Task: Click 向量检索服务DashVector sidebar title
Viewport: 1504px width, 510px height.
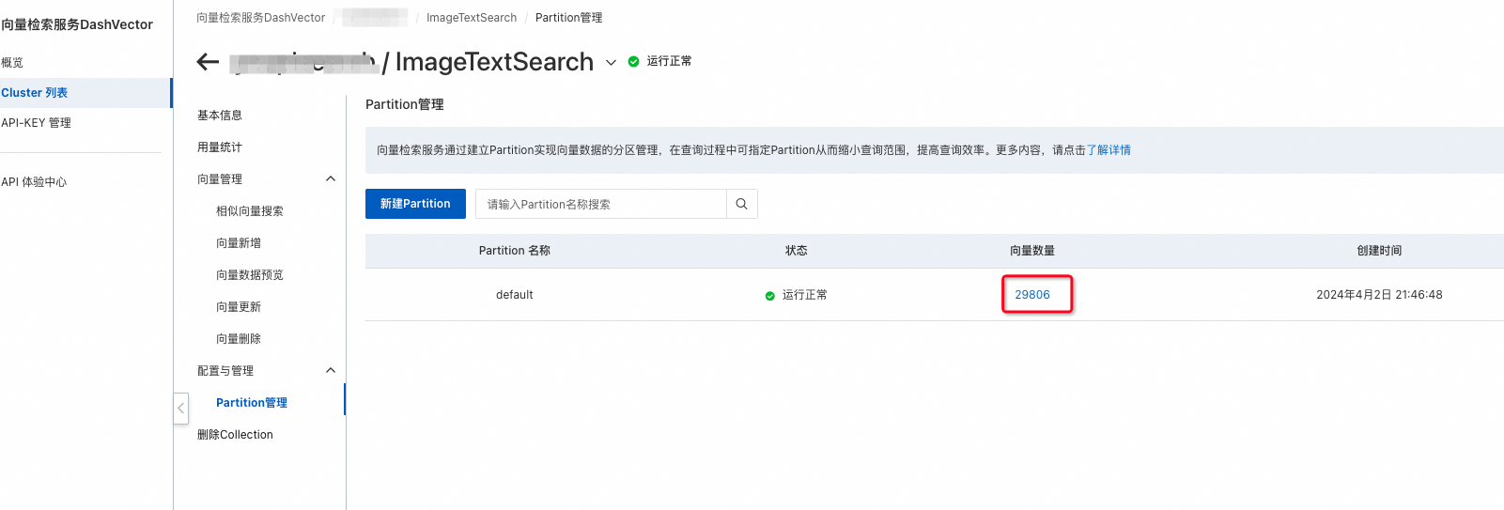Action: click(x=77, y=24)
